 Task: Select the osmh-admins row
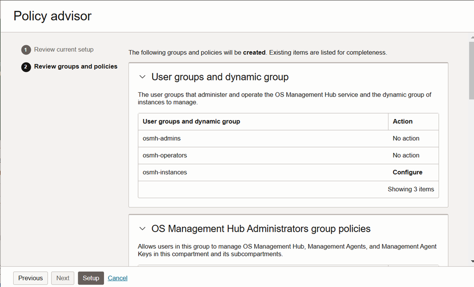288,139
